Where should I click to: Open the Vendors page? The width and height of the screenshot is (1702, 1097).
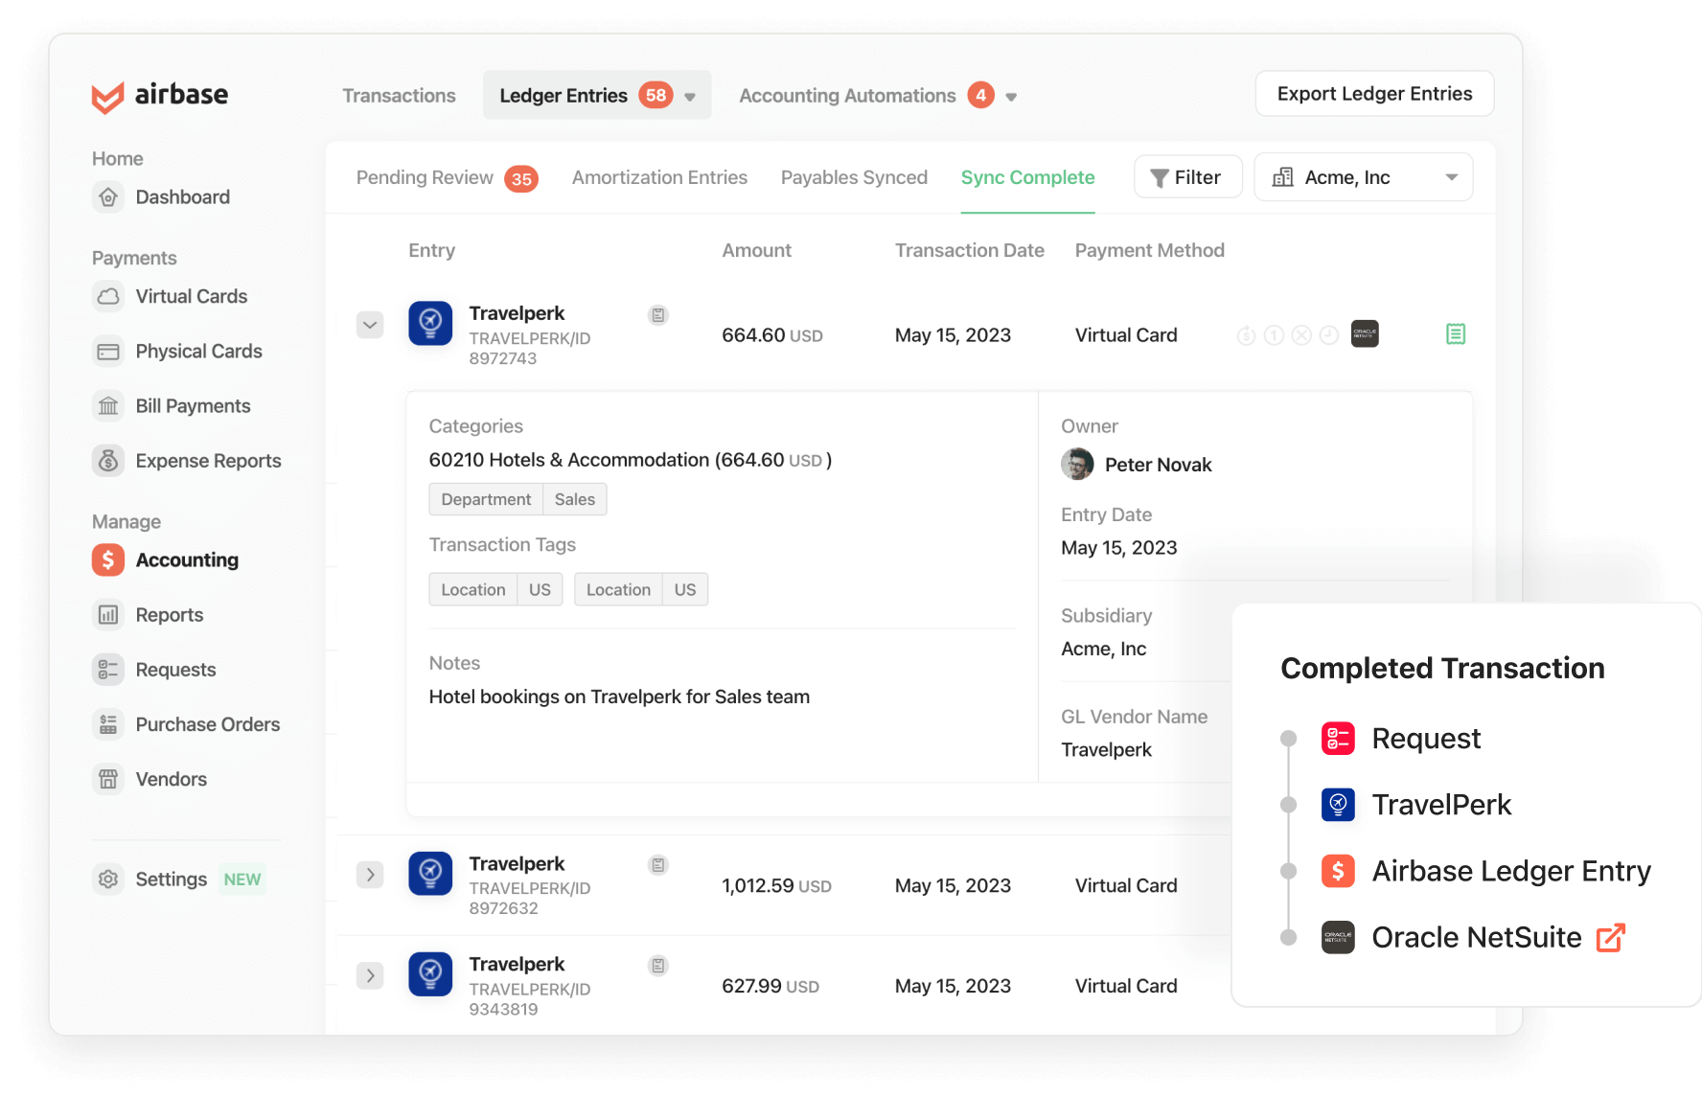(x=150, y=779)
